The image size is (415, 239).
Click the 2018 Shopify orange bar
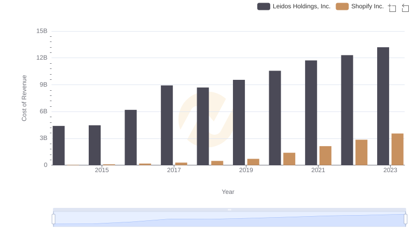217,163
